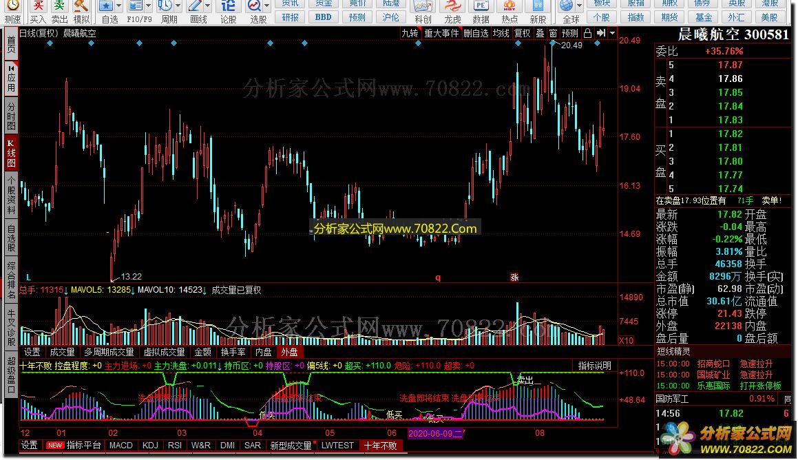The height and width of the screenshot is (460, 798).
Task: Switch volume pane to 虚拟成交量 tab
Action: [164, 352]
